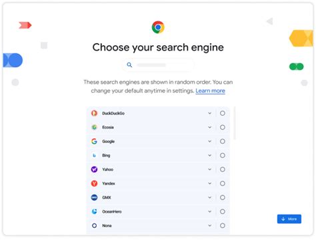Image resolution: width=316 pixels, height=240 pixels.
Task: Open the Learn more link
Action: [x=210, y=91]
